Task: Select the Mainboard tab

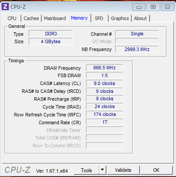Action: [x=55, y=18]
